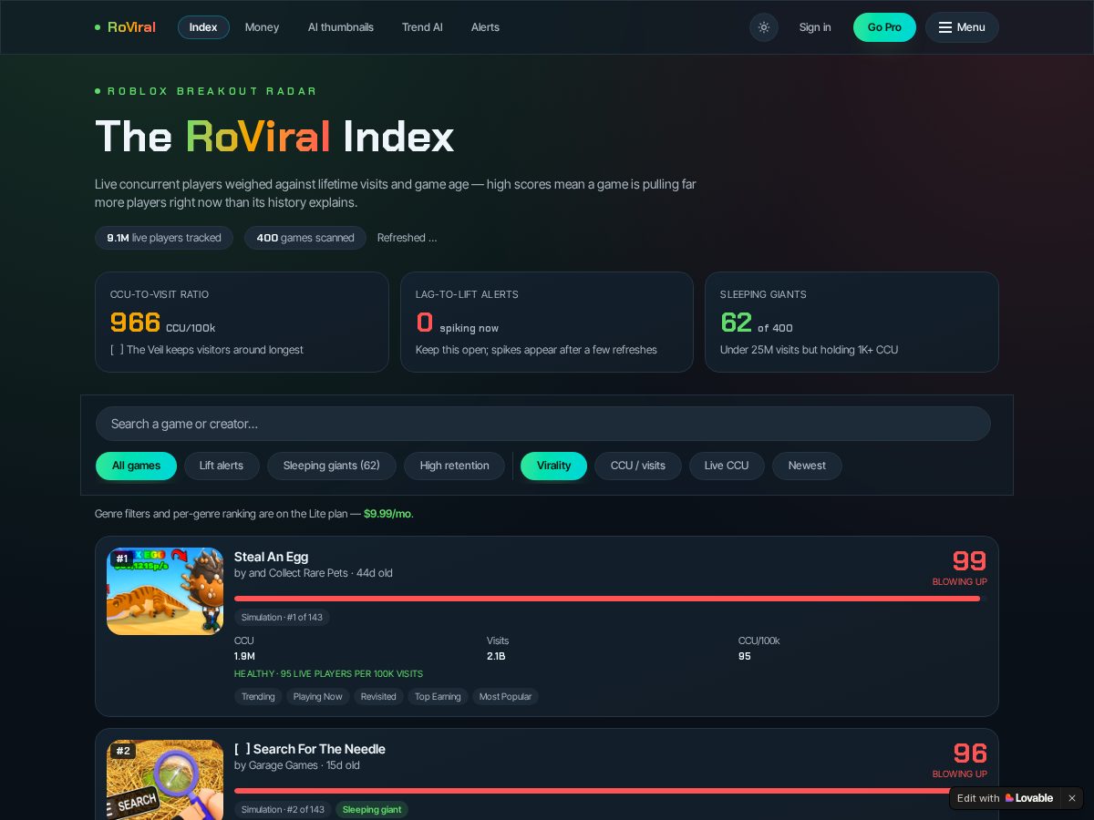Select the All games filter
The image size is (1094, 820).
pos(136,466)
